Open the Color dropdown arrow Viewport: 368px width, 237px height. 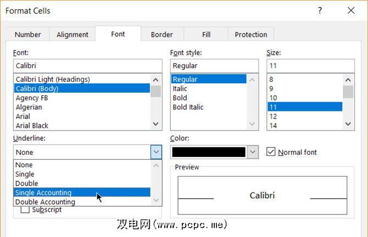pyautogui.click(x=253, y=152)
